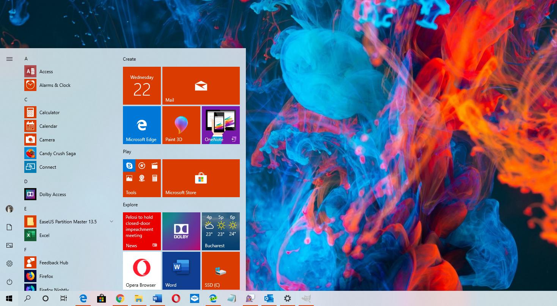Open the Word tile in Start menu
This screenshot has width=557, height=306.
181,271
